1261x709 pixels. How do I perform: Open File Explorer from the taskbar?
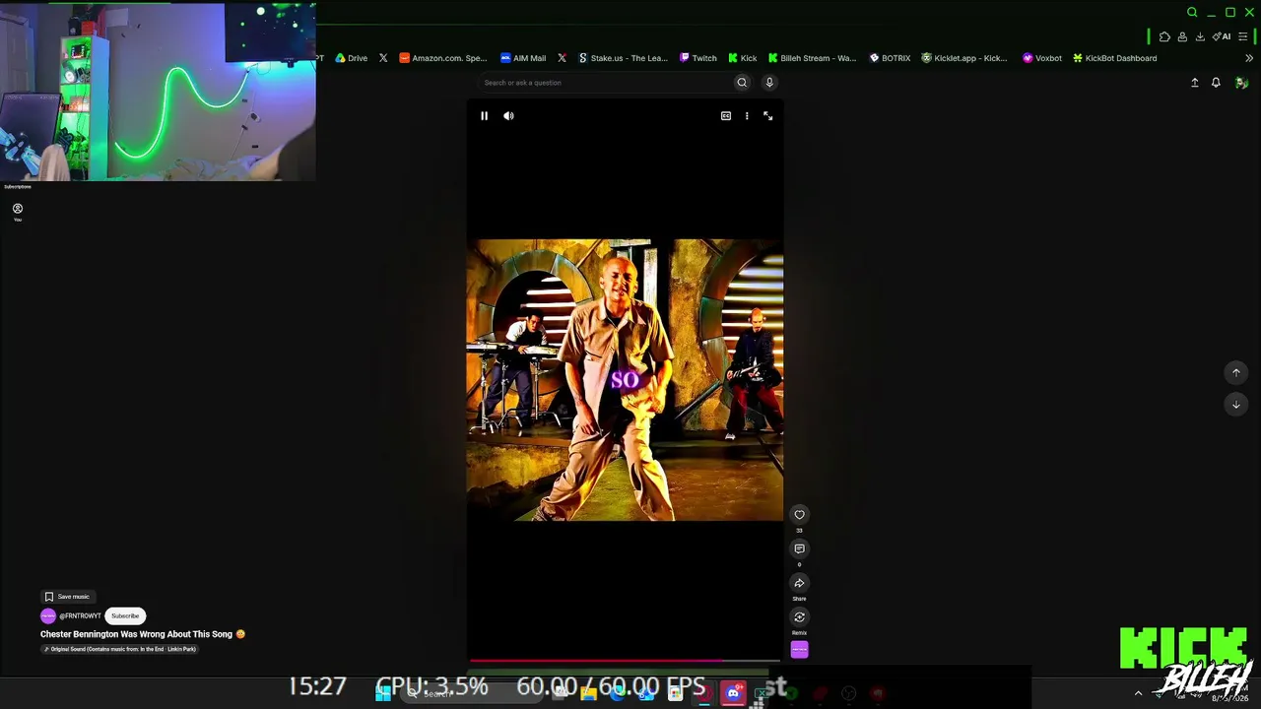coord(588,693)
